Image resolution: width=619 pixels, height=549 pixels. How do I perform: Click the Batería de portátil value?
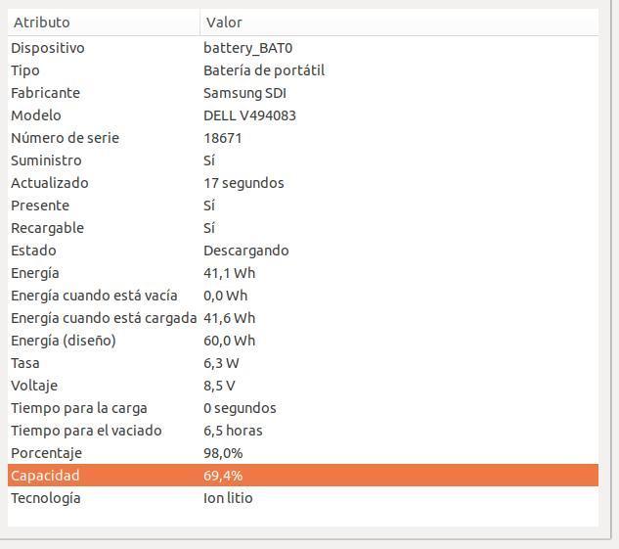tap(264, 70)
